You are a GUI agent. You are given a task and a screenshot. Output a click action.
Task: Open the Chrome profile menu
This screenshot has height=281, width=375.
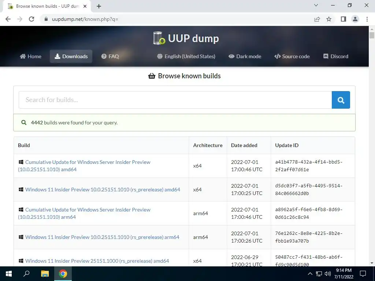click(355, 19)
